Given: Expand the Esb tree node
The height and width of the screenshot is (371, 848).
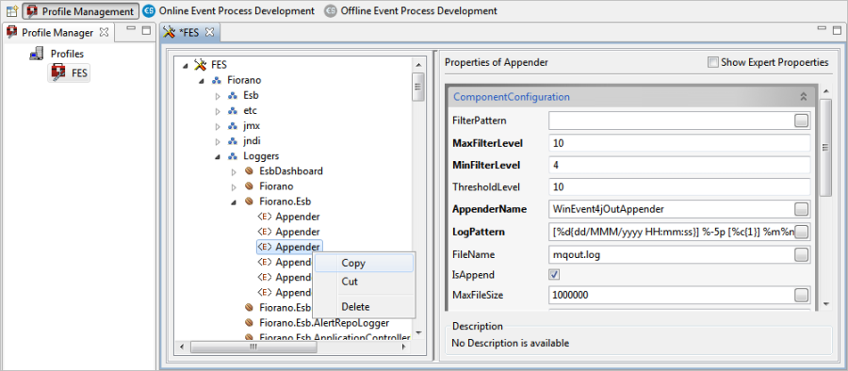Looking at the screenshot, I should pos(218,96).
